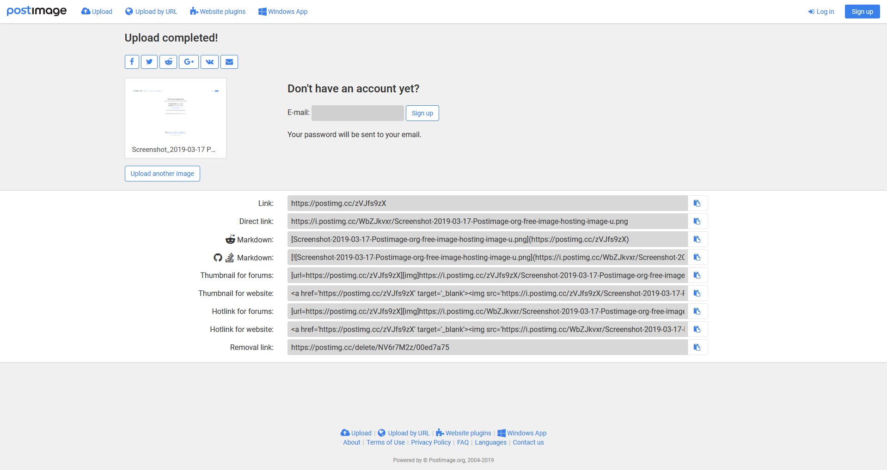Click the Log in link
887x470 pixels.
(821, 12)
